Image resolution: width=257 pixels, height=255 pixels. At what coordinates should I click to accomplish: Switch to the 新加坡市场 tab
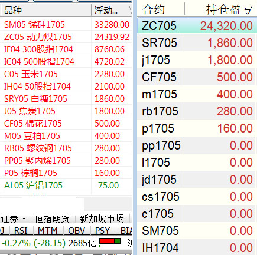point(102,219)
